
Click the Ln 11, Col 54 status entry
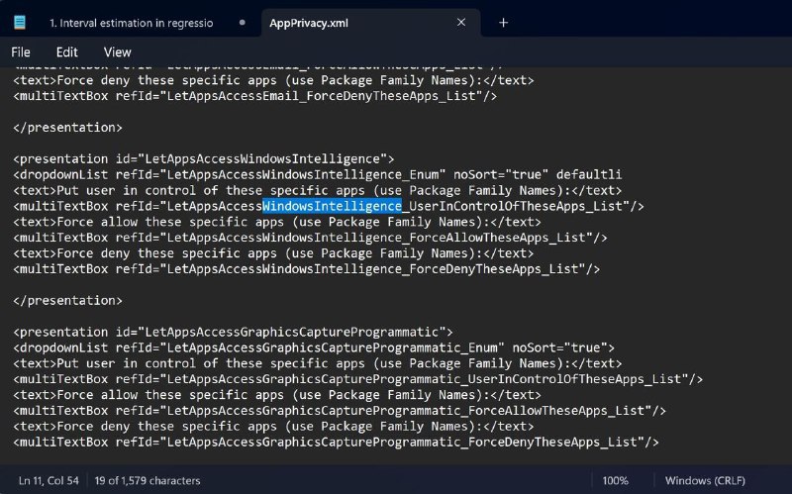(x=49, y=480)
